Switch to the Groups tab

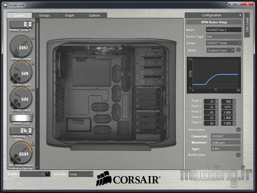[44, 15]
